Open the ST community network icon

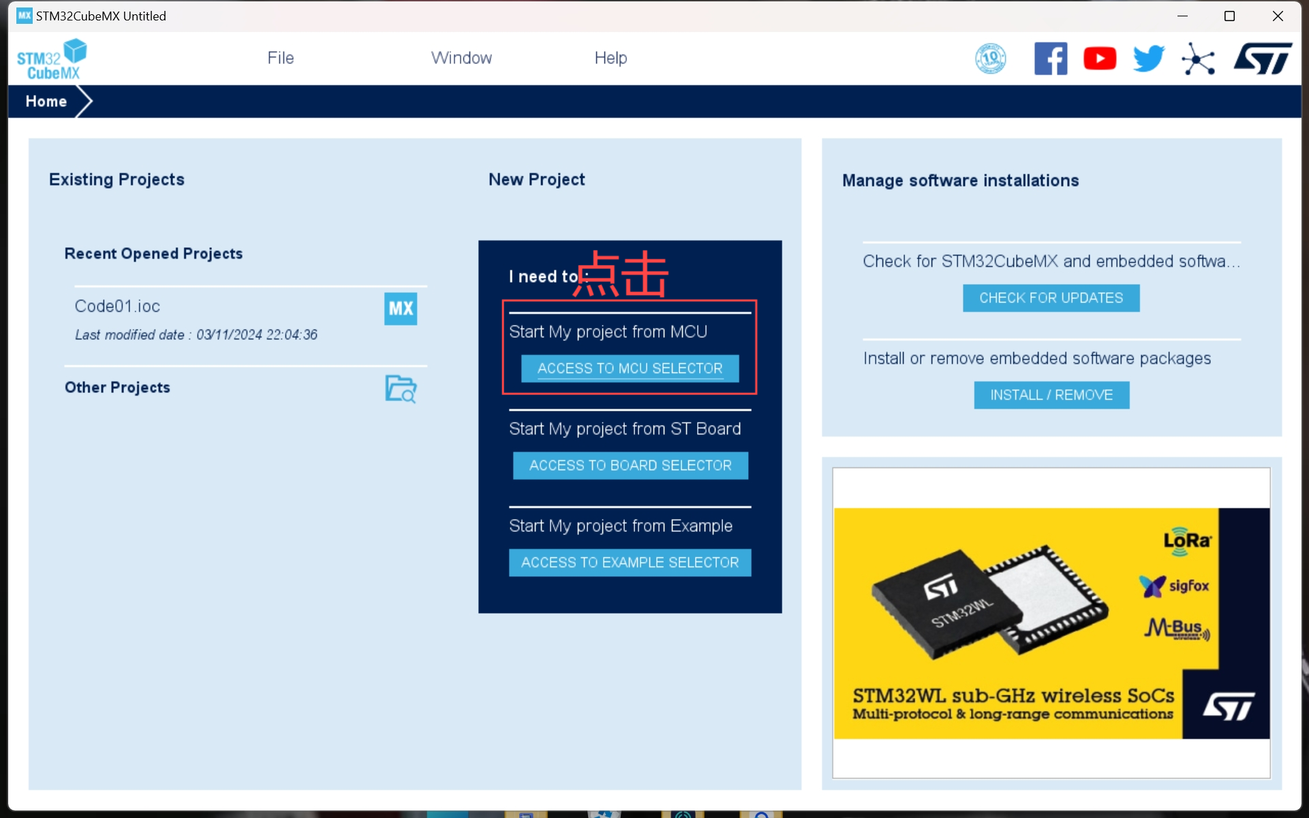[1198, 59]
